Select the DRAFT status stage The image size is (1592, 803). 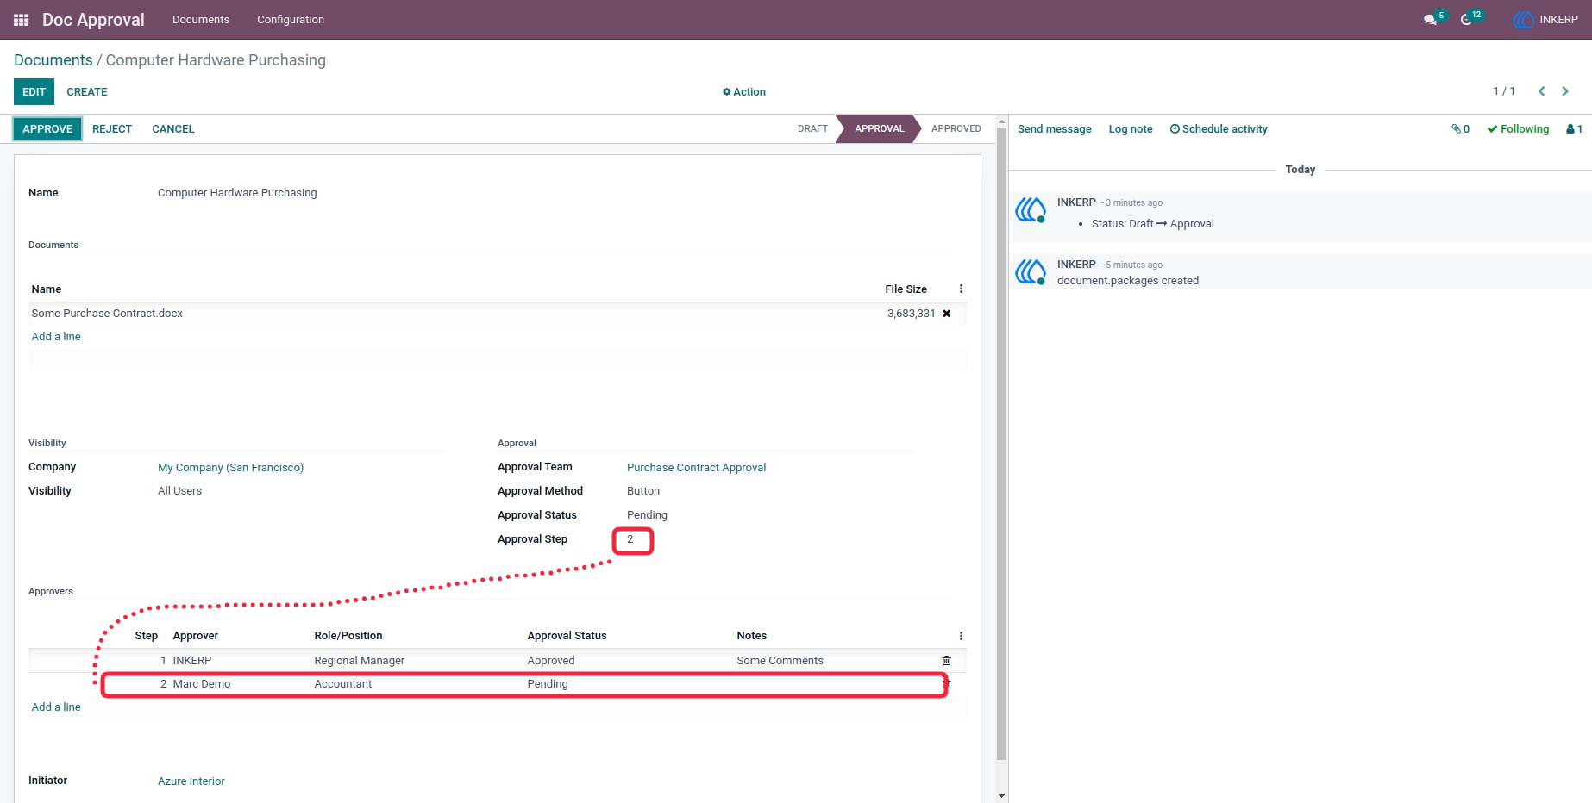click(x=812, y=129)
